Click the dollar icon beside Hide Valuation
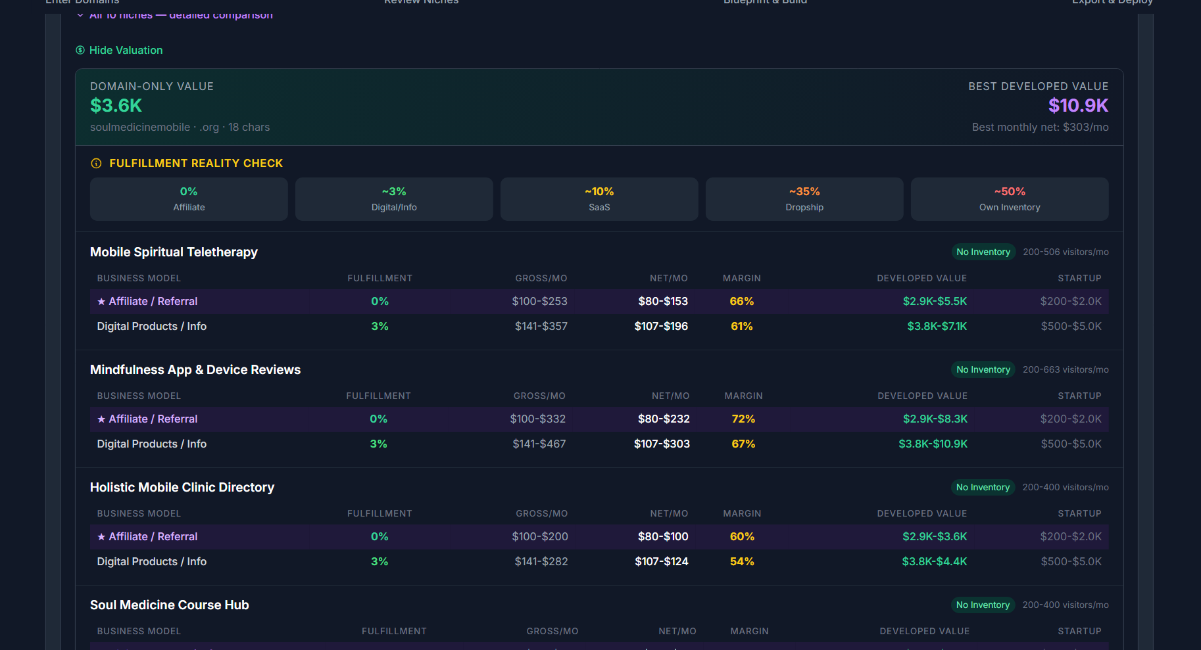The height and width of the screenshot is (650, 1201). pos(80,50)
